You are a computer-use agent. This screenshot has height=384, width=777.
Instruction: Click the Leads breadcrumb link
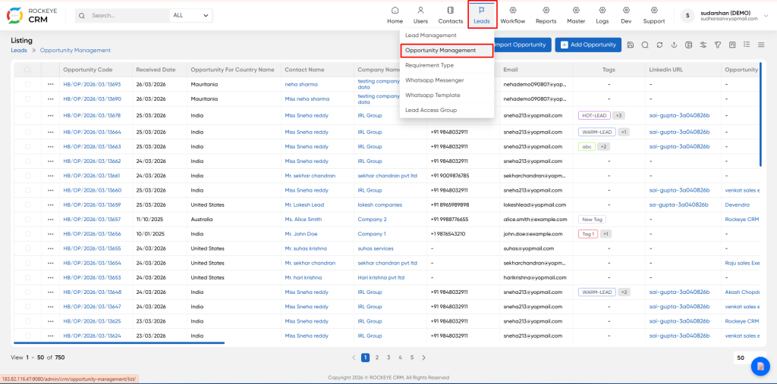19,50
